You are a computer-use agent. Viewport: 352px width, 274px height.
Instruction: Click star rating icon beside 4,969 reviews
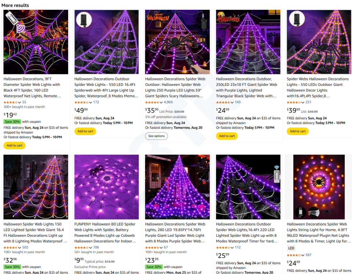tap(152, 102)
